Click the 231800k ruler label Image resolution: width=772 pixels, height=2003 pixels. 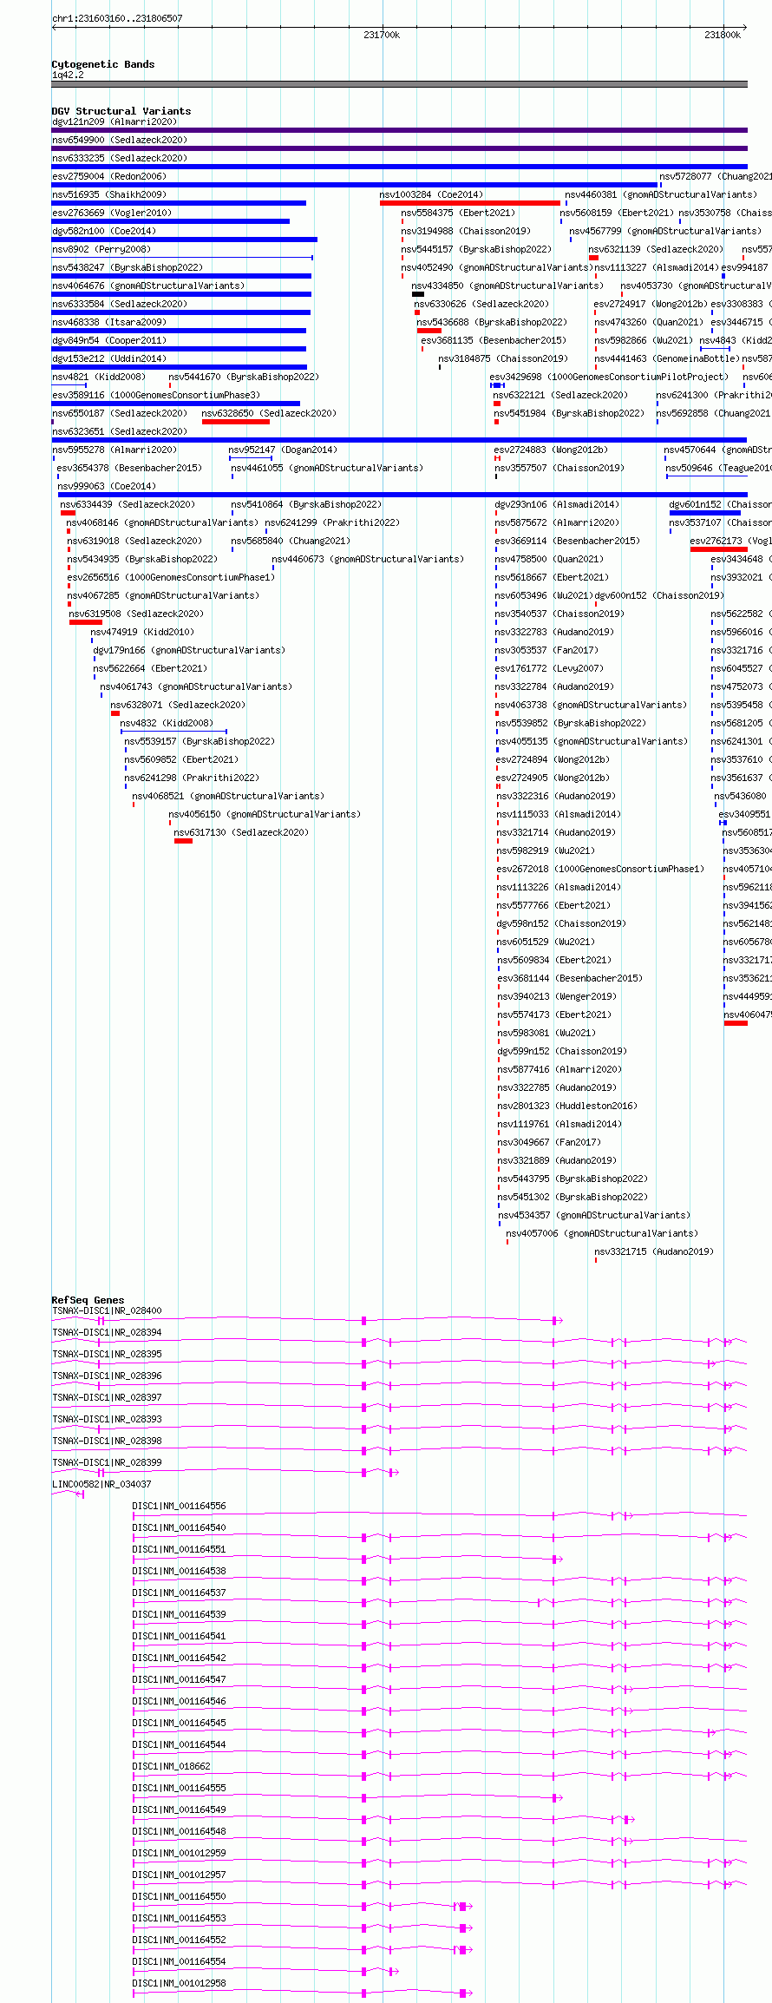pyautogui.click(x=723, y=35)
